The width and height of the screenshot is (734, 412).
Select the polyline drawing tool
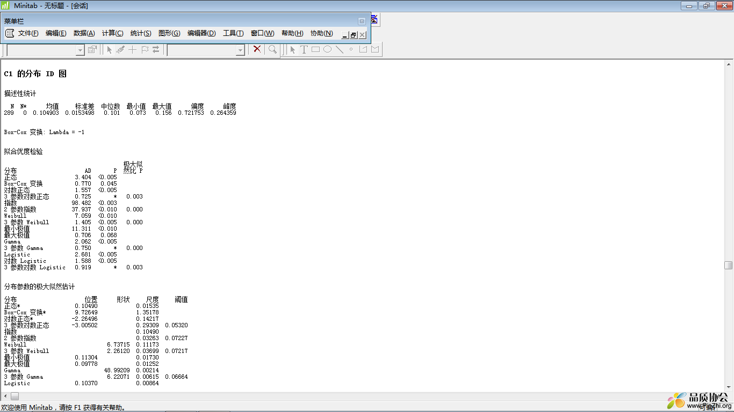(x=363, y=49)
